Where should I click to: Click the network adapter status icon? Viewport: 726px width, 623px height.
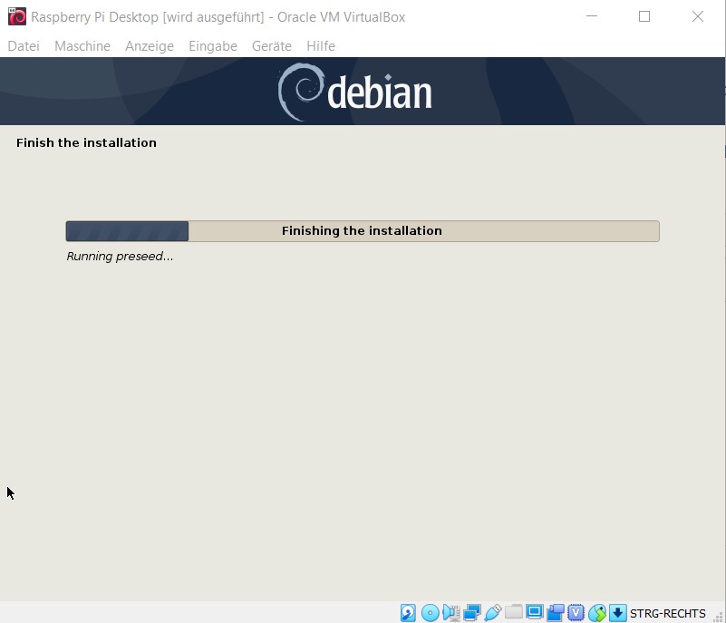(x=472, y=613)
